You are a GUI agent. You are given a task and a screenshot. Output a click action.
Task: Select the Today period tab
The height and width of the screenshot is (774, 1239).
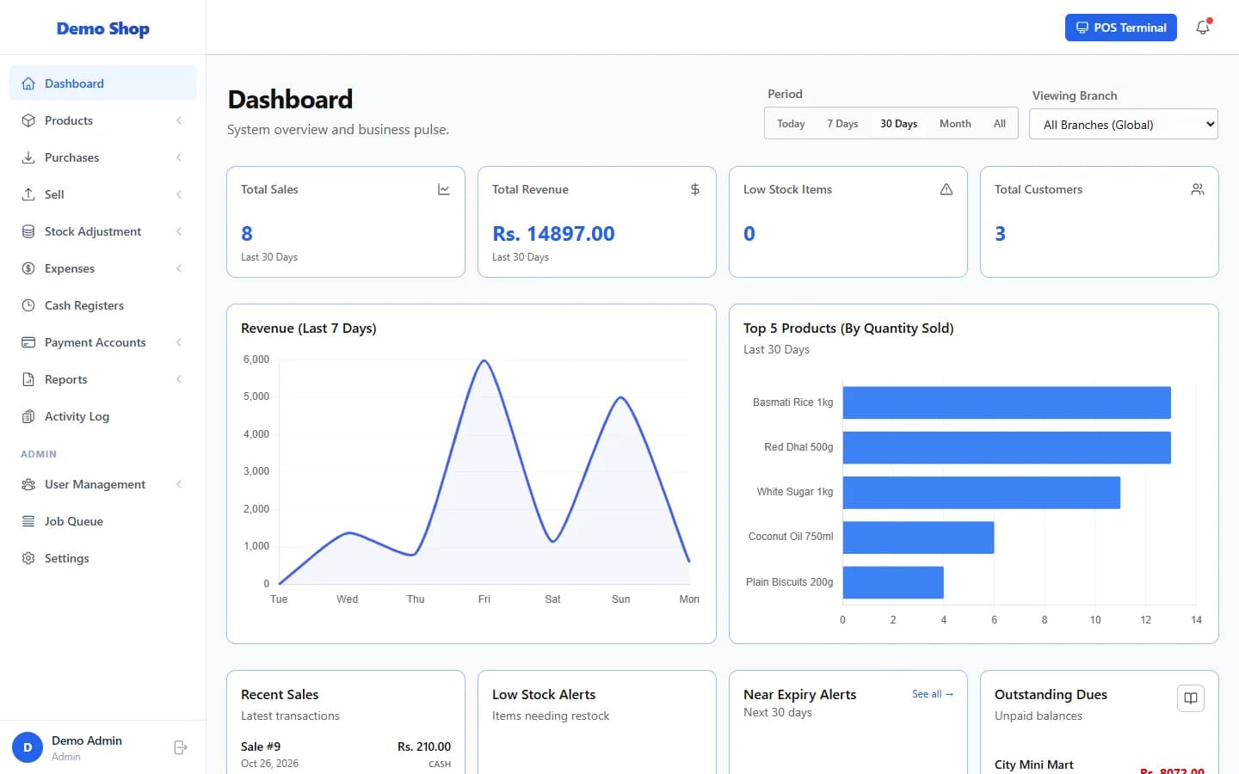click(791, 124)
